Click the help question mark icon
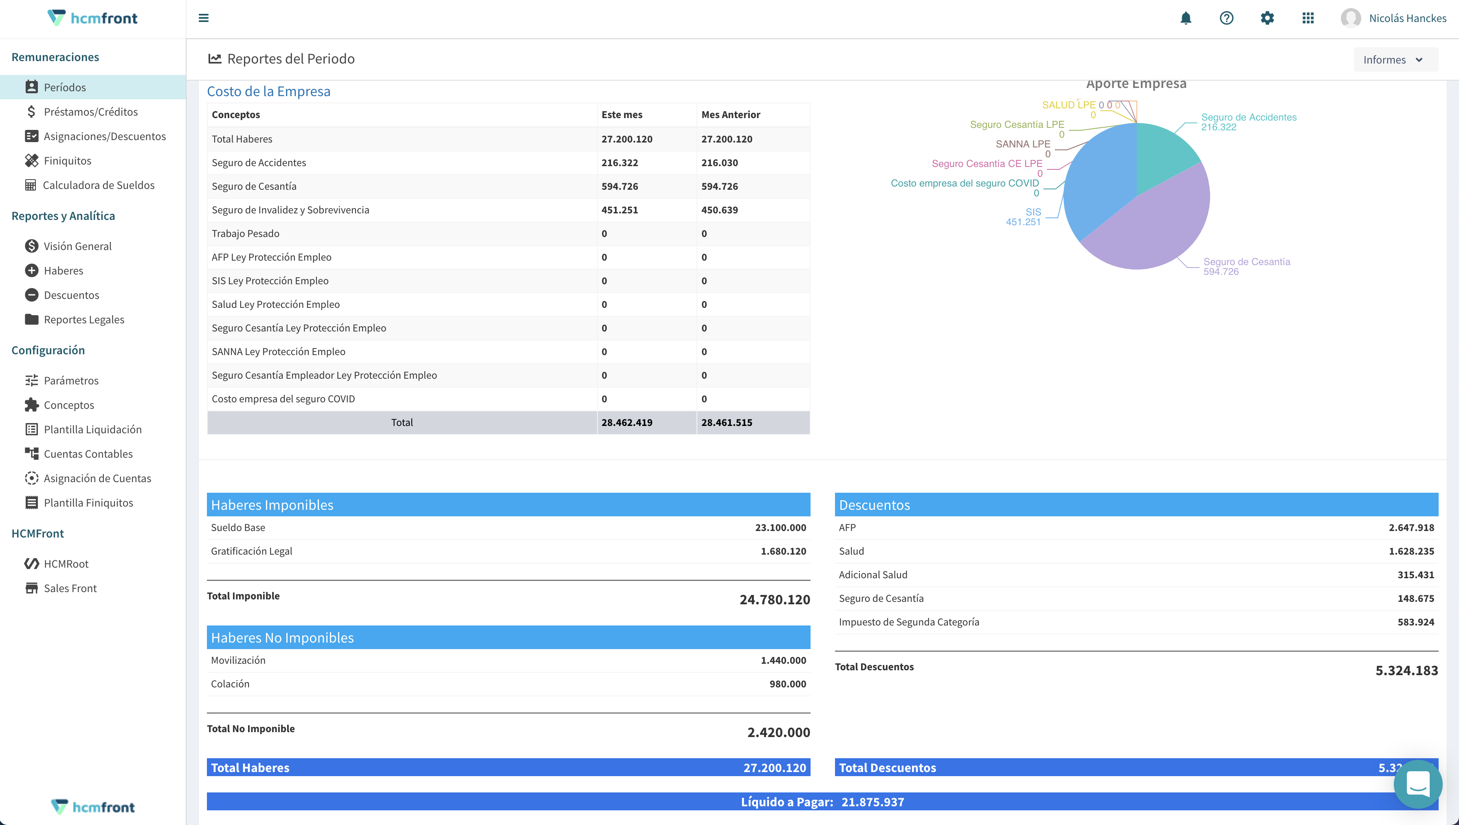 pos(1226,18)
